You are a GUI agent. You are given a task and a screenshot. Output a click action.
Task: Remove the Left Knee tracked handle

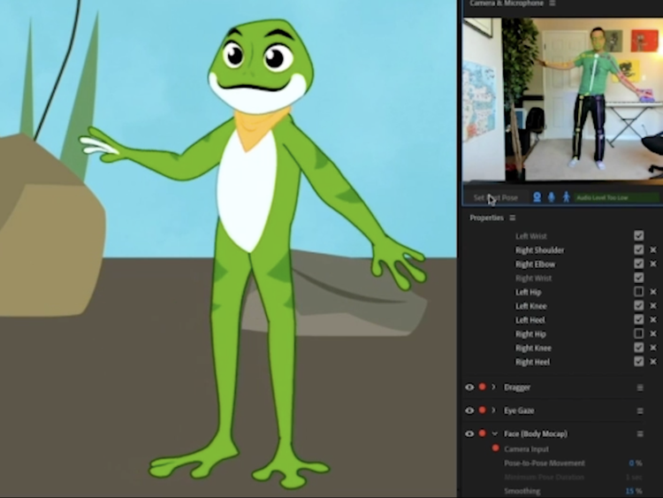pyautogui.click(x=653, y=306)
